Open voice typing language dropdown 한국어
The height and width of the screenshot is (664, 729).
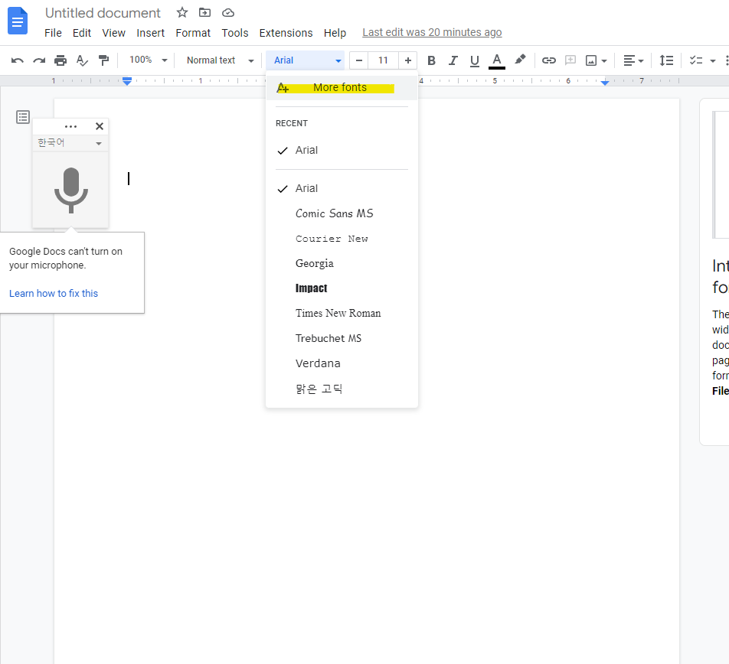click(x=70, y=143)
